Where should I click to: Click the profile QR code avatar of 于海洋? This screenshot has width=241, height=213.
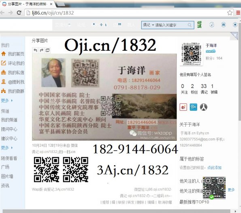point(191,54)
